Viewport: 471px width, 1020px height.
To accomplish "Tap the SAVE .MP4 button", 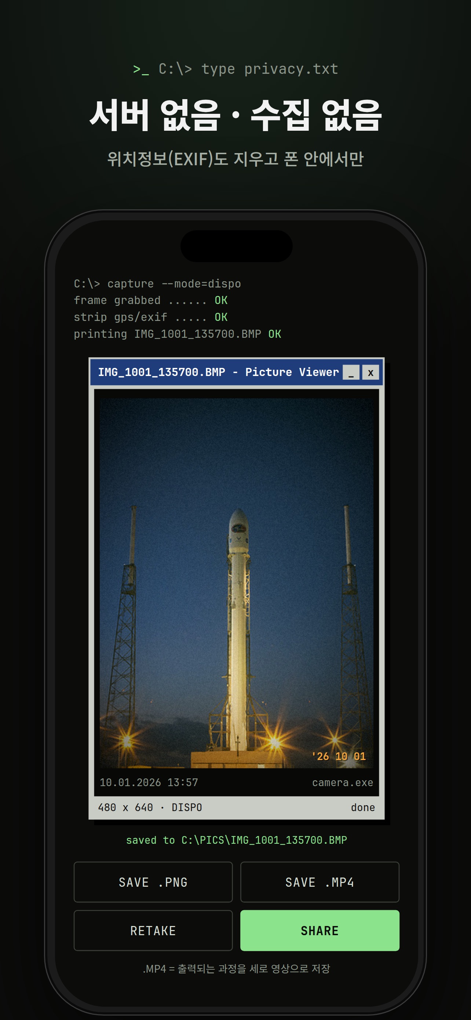I will click(320, 882).
